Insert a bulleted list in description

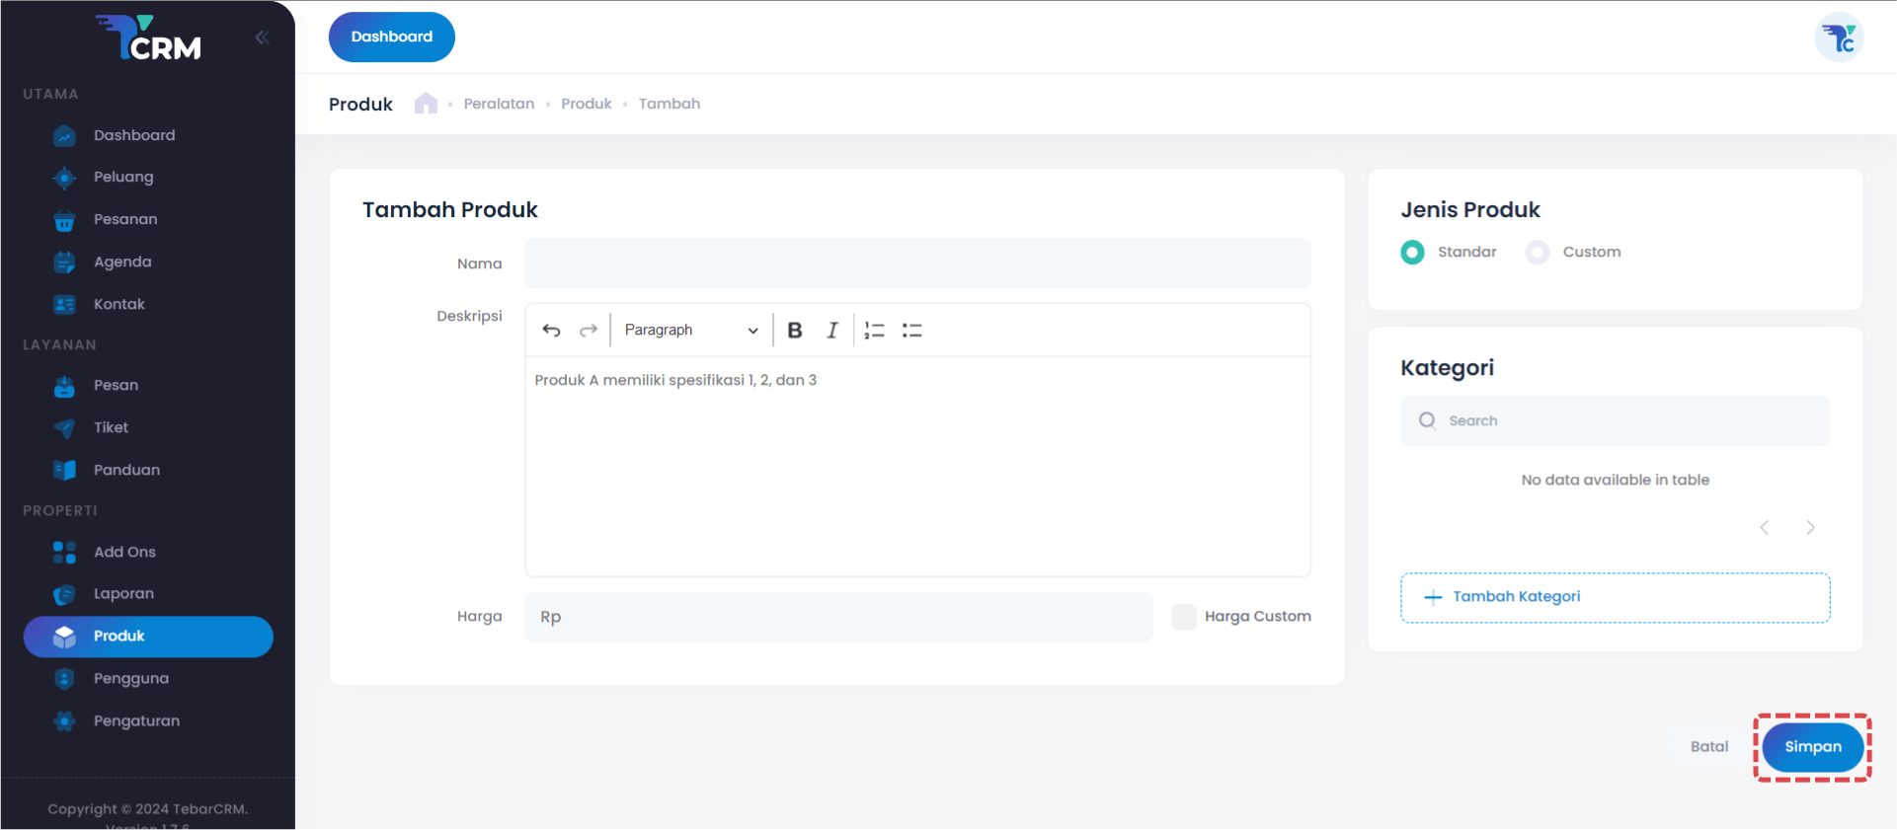tap(911, 331)
